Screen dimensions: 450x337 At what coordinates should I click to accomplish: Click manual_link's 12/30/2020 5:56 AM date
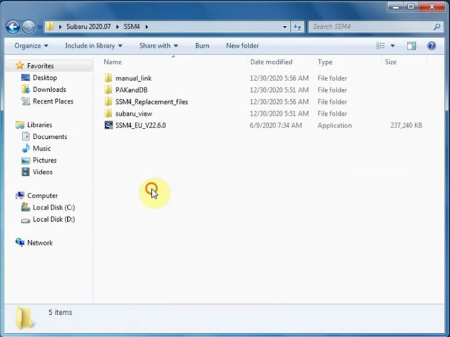coord(279,78)
